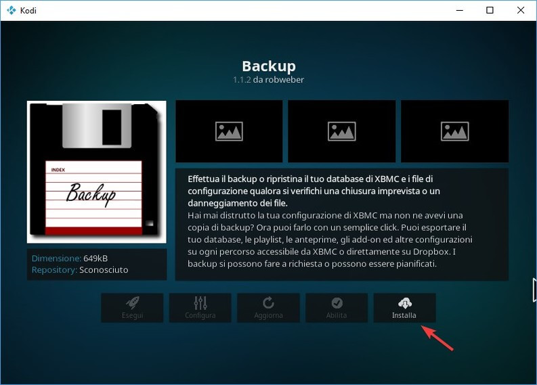The height and width of the screenshot is (385, 537).
Task: Maximize the Kodi window
Action: click(490, 10)
